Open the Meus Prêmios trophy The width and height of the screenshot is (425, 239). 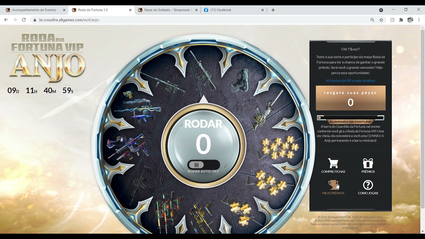coord(333,187)
